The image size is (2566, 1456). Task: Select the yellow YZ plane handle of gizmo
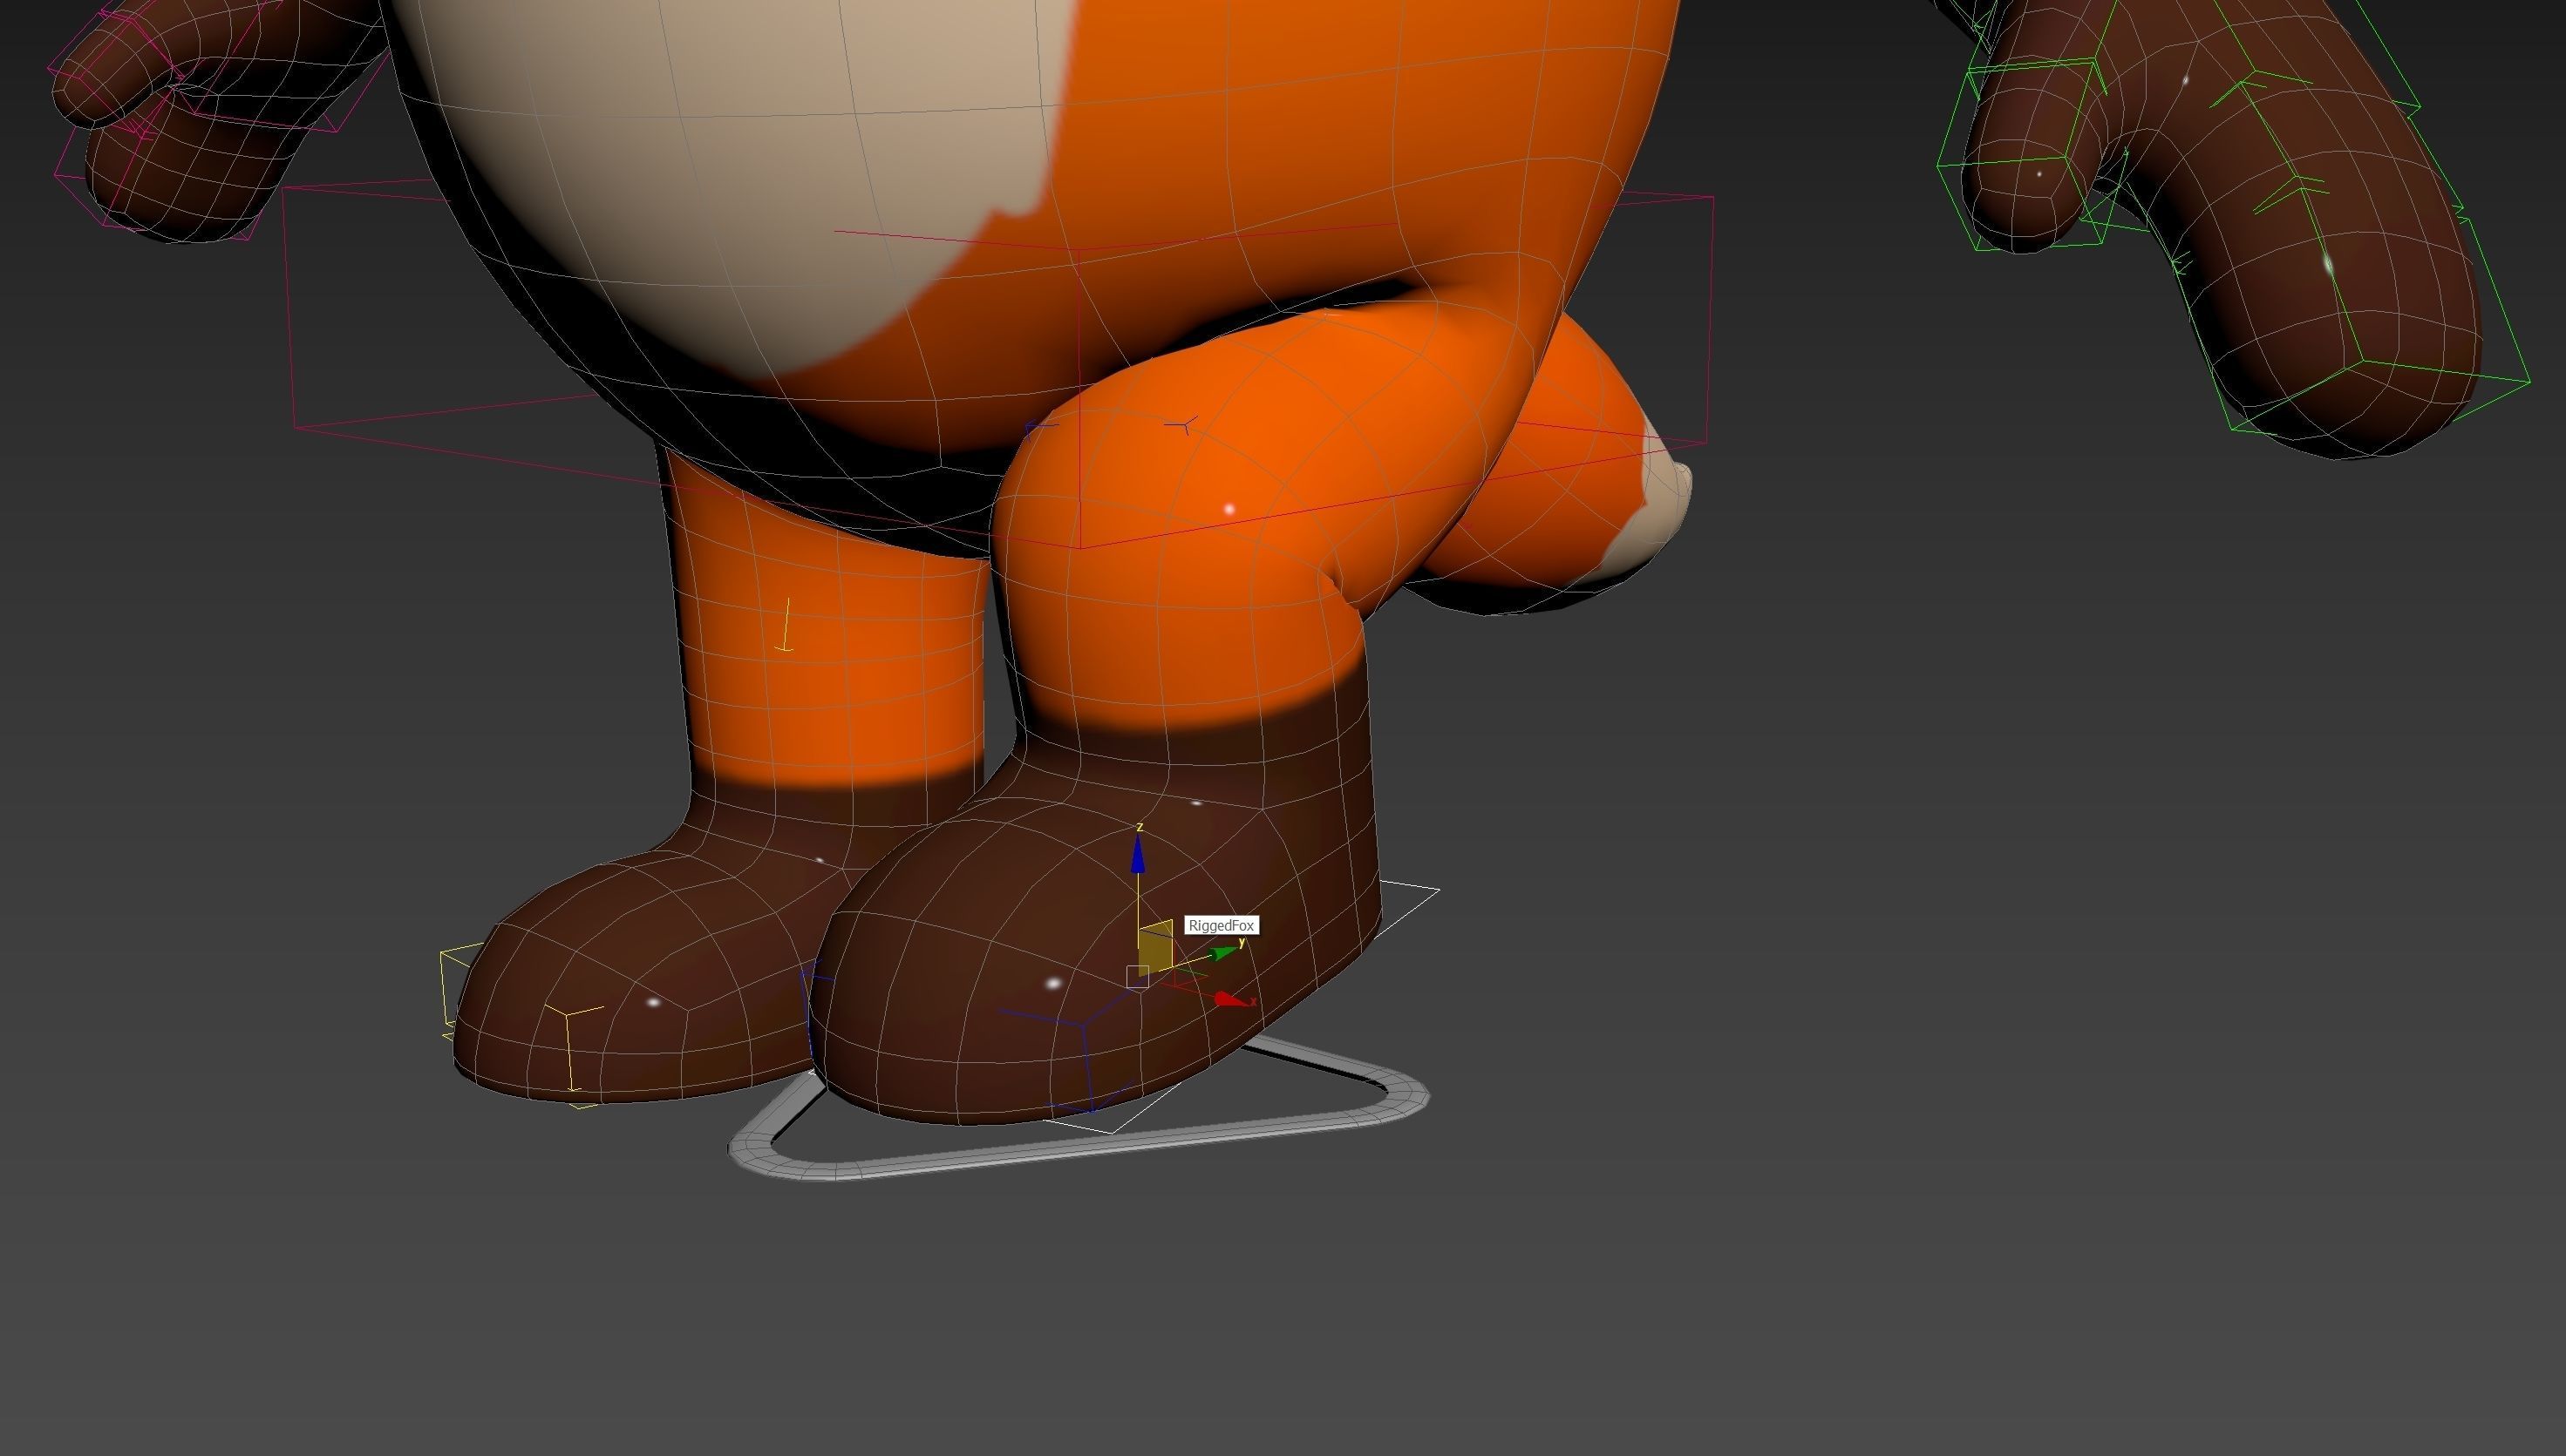1154,947
